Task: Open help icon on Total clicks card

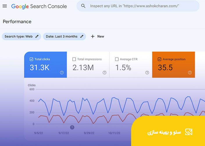Action: tap(62, 73)
